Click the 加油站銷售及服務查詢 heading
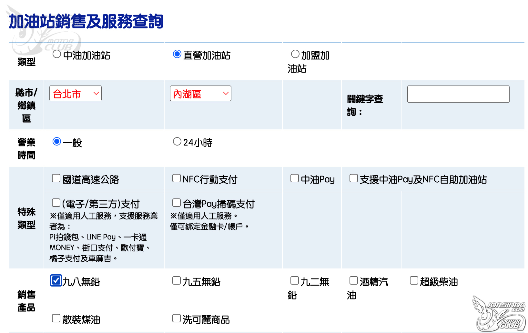The height and width of the screenshot is (333, 528). tap(86, 22)
